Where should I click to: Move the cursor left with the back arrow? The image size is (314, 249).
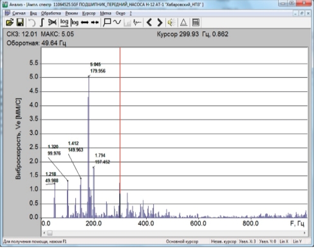pyautogui.click(x=149, y=22)
